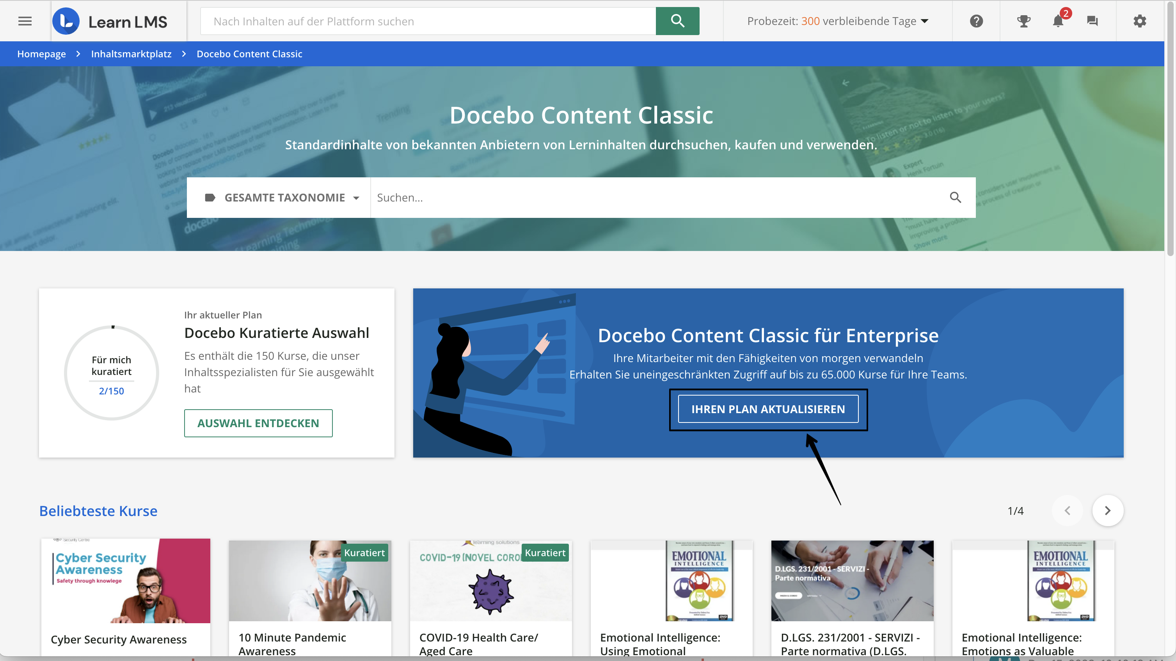Click Docebo Content Classic für Enterprise heading

(768, 335)
